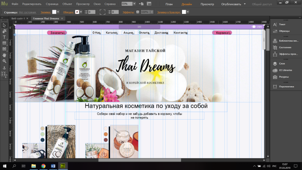Image resolution: width=302 pixels, height=170 pixels.
Task: Switch to the Веб-сайт-1 document tab
Action: (x=18, y=18)
